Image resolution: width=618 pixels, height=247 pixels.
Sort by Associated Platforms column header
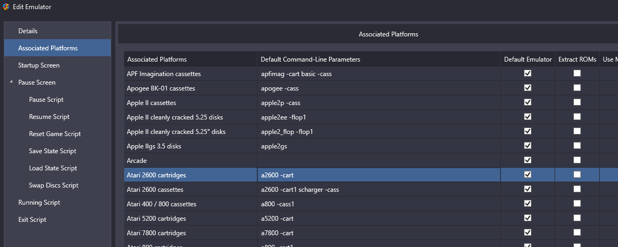tap(191, 59)
